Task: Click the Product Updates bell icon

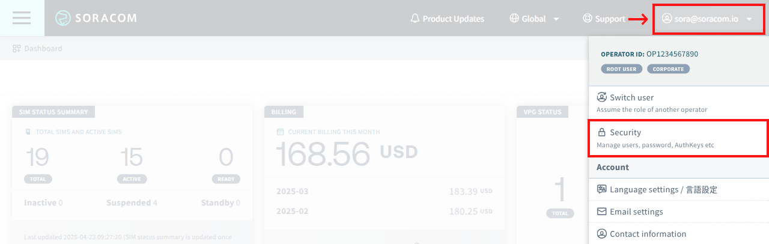Action: point(415,19)
